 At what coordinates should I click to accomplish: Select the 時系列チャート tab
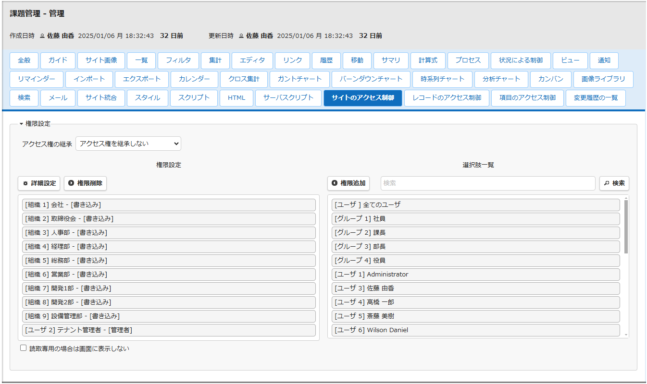[442, 79]
